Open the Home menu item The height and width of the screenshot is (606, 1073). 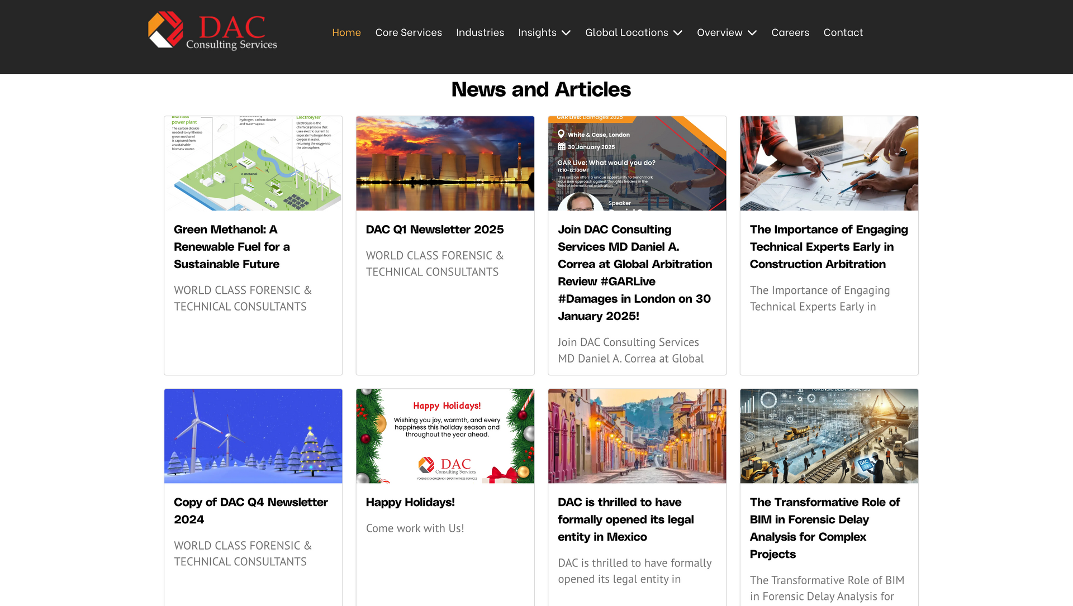346,32
